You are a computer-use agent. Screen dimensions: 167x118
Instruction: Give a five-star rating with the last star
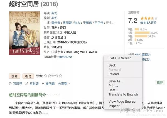(60, 76)
